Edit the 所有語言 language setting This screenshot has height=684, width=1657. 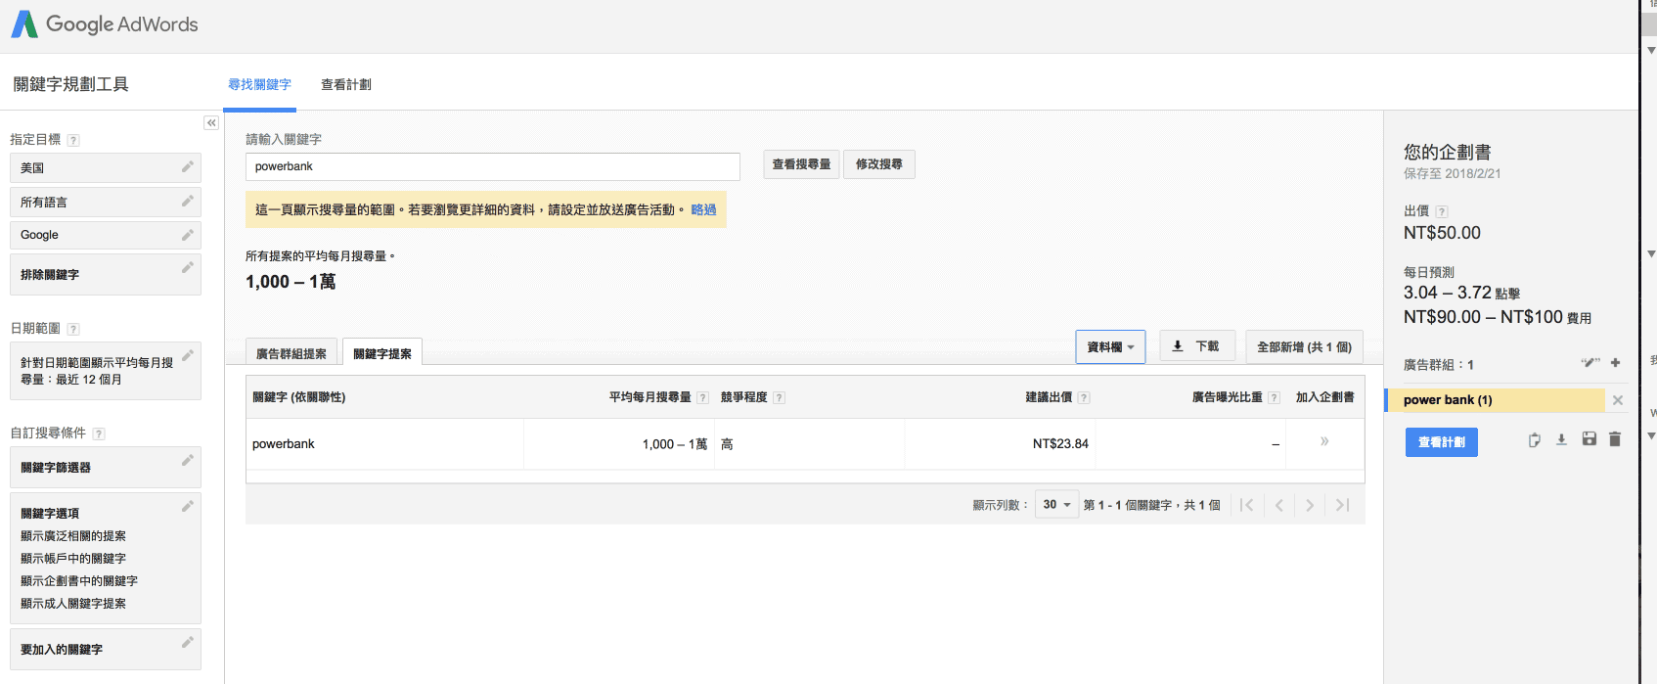(187, 202)
